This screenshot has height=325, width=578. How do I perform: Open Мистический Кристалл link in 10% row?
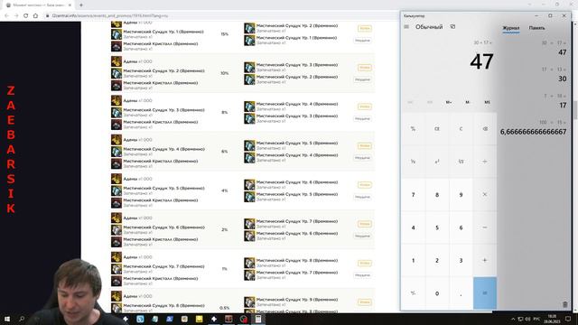pos(161,83)
